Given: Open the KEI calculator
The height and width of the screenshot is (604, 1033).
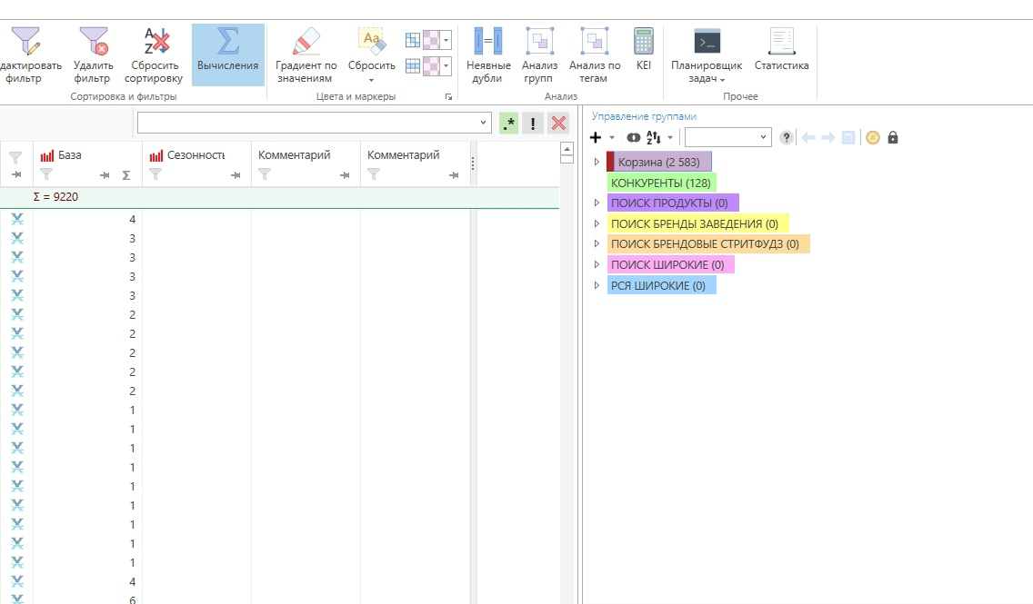Looking at the screenshot, I should 644,49.
